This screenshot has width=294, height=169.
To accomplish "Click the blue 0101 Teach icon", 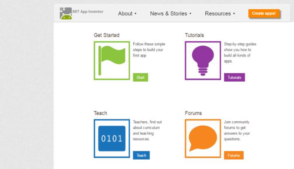I will coord(111,138).
